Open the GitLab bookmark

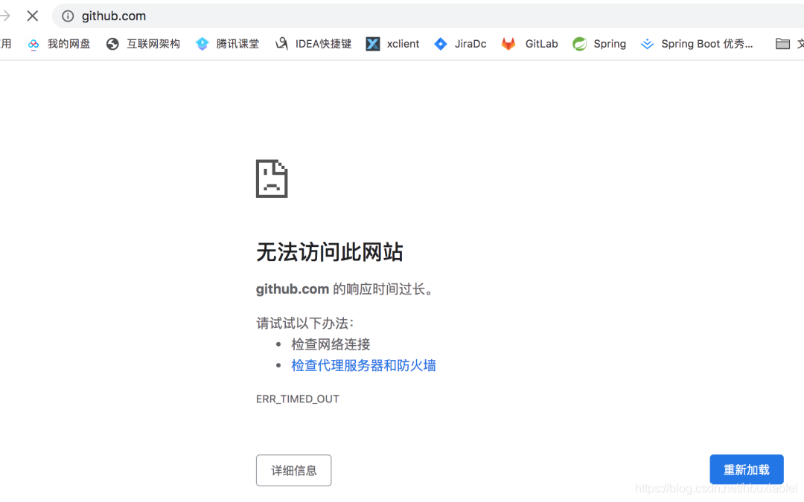click(529, 44)
